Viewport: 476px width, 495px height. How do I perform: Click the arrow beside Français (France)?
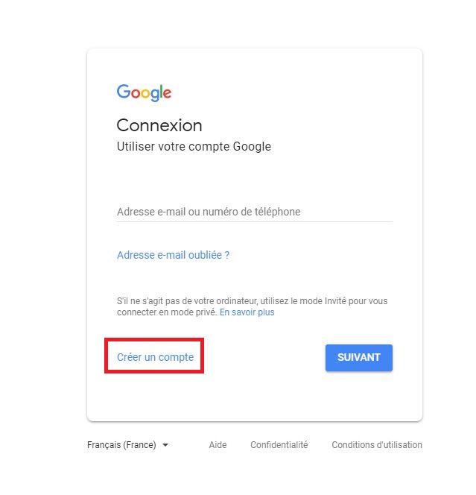click(165, 445)
